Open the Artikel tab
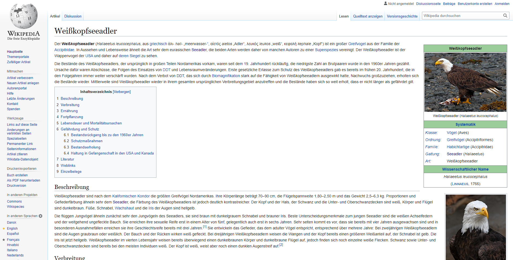This screenshot has width=513, height=260. (55, 16)
